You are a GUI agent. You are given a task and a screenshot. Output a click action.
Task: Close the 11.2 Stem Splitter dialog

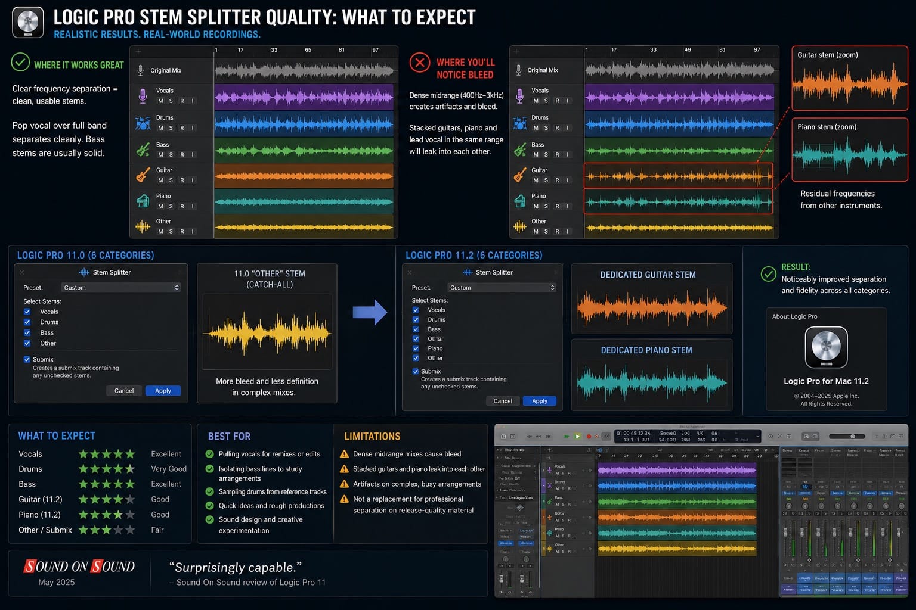(409, 272)
